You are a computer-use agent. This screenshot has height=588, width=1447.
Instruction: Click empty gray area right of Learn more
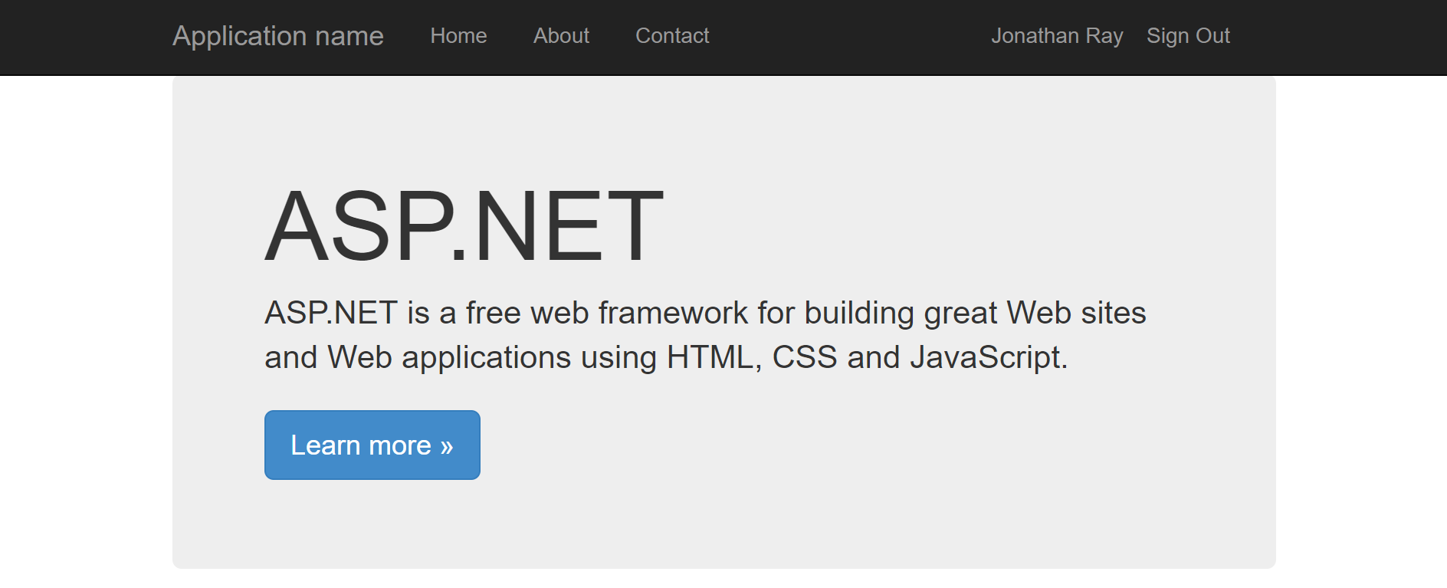pyautogui.click(x=766, y=445)
